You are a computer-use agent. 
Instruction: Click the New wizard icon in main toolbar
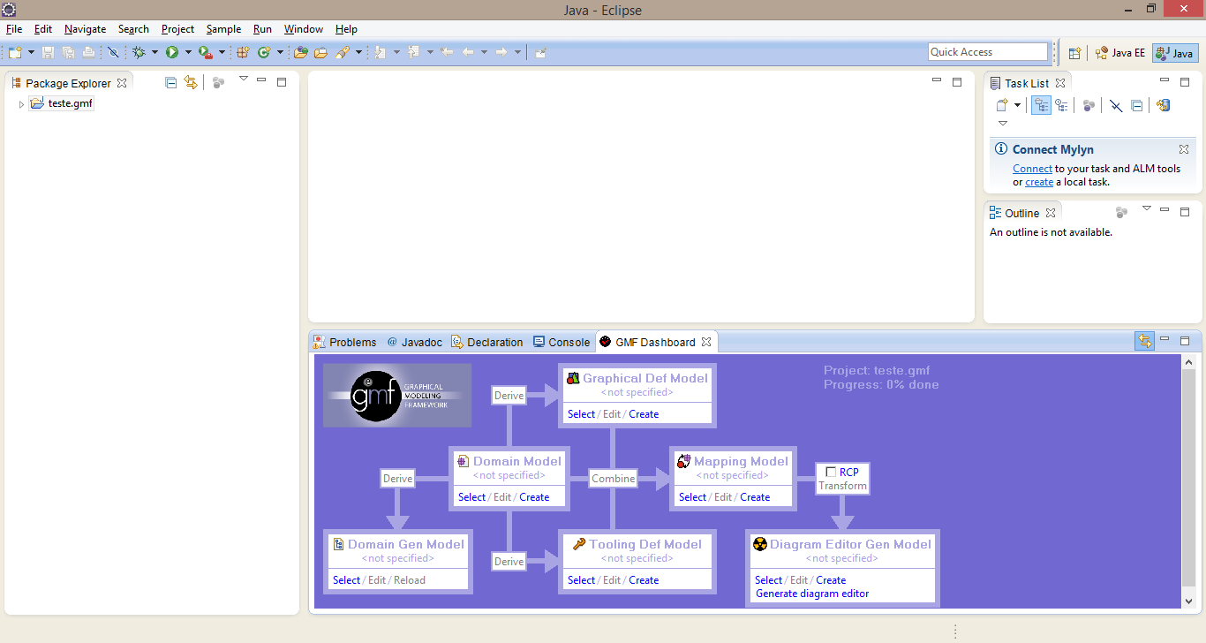[16, 53]
